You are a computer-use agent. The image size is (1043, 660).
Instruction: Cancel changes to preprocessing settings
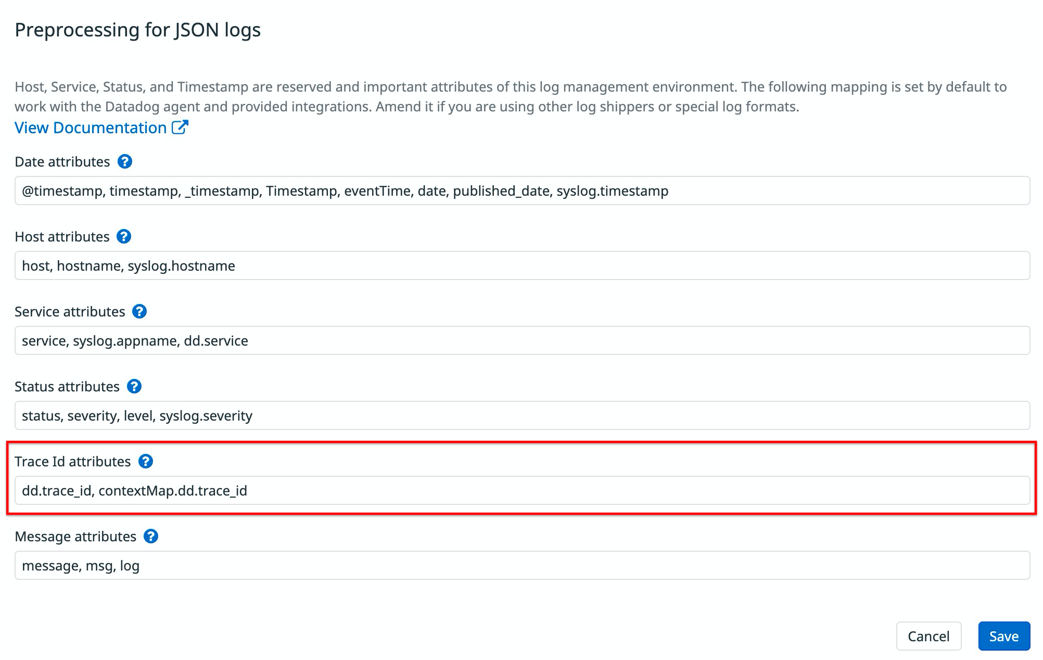point(928,636)
